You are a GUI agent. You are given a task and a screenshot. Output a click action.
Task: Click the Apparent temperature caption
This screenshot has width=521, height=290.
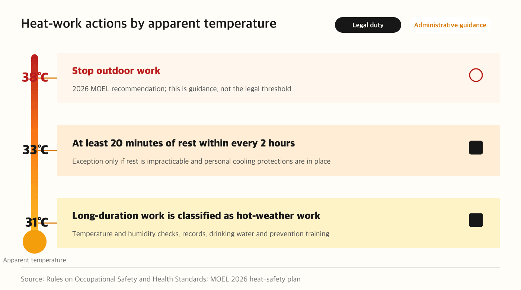[x=35, y=260]
